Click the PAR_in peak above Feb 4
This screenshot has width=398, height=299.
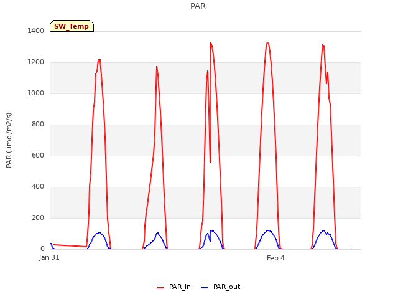coord(267,42)
